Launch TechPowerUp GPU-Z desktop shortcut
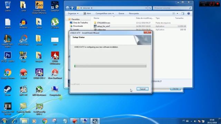This screenshot has height=124, width=221. (x=39, y=109)
